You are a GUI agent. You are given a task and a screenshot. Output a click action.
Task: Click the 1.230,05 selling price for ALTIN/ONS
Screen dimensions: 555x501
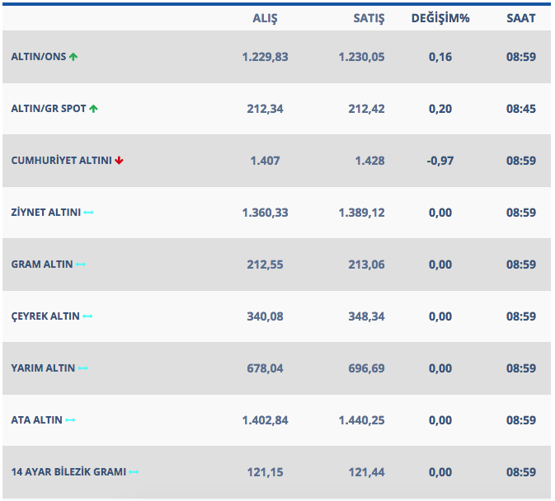[x=361, y=57]
